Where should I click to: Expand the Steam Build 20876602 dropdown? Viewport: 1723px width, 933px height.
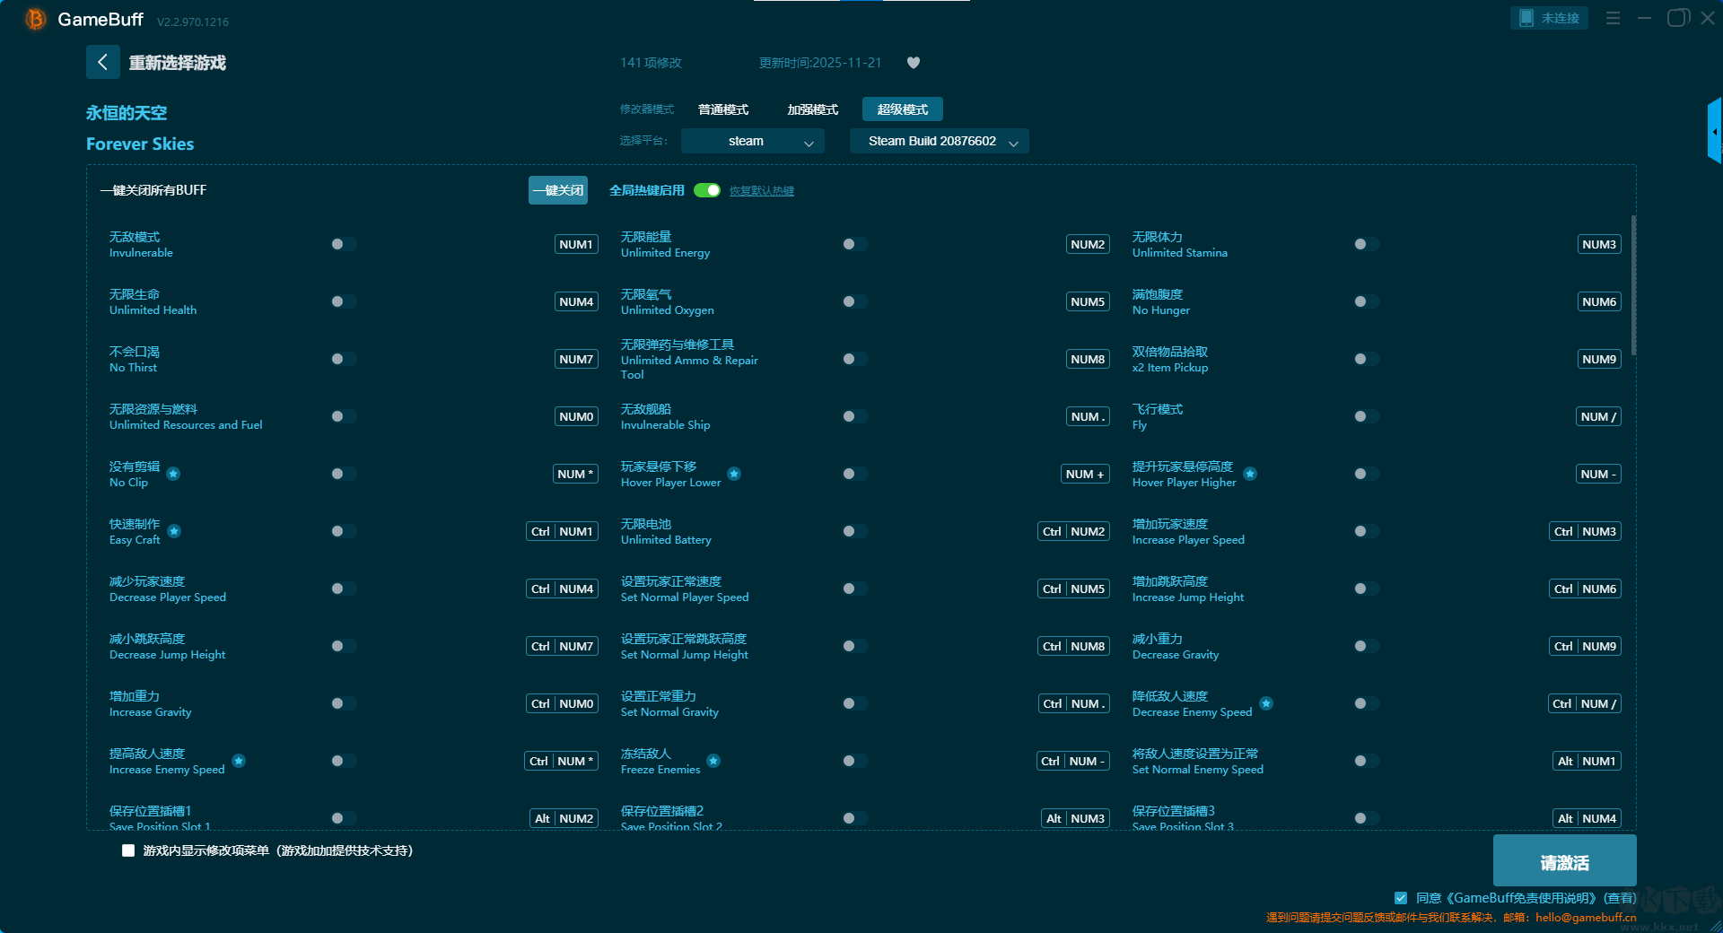(x=939, y=141)
